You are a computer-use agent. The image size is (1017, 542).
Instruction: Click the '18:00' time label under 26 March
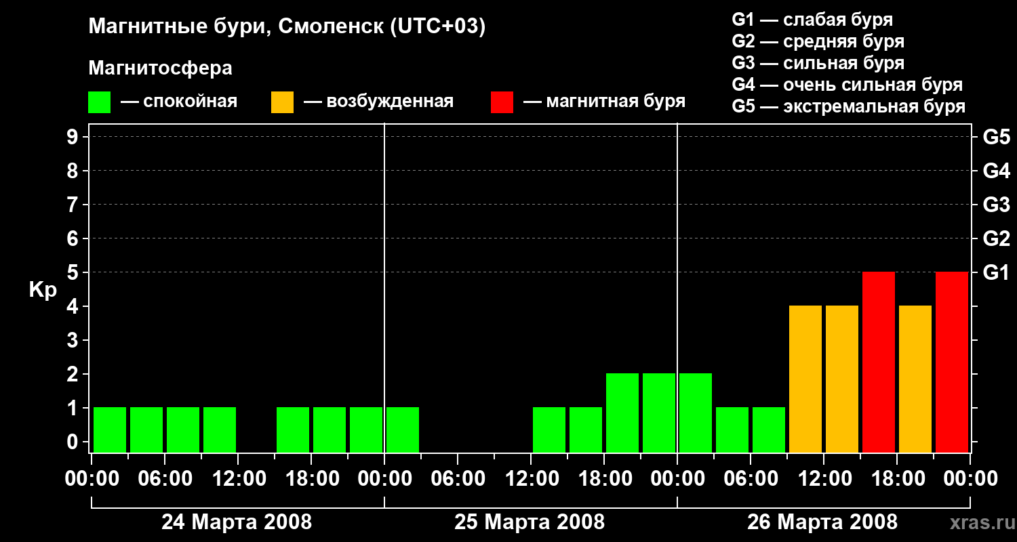pos(897,479)
